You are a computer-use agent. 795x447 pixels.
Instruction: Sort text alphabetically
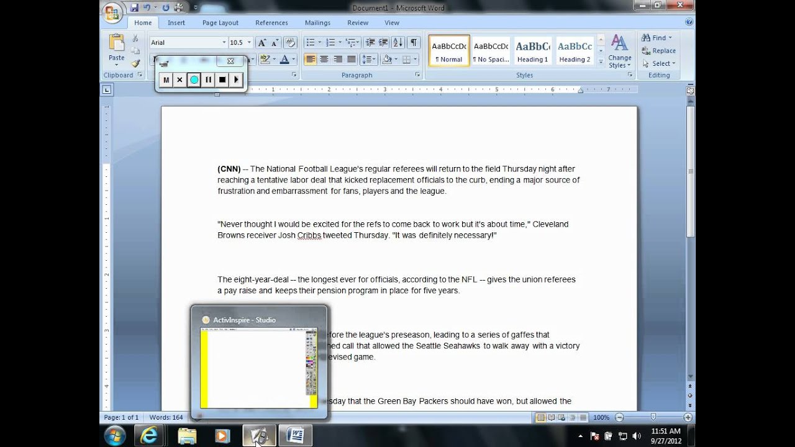pos(398,43)
